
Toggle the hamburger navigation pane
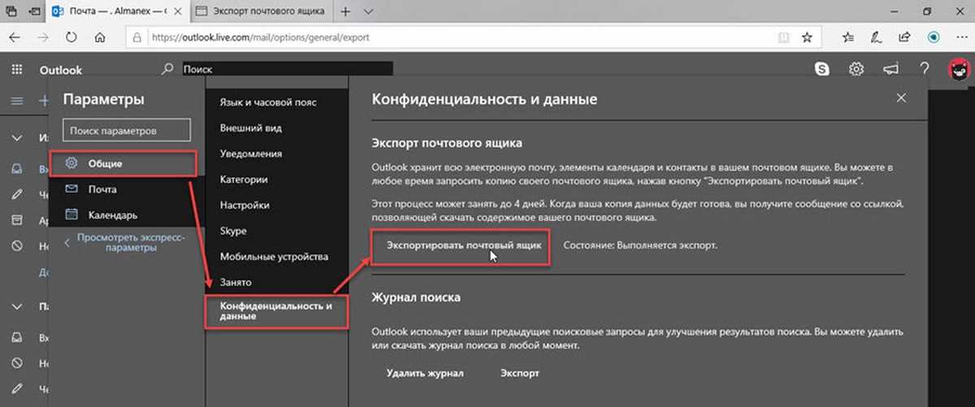click(16, 101)
